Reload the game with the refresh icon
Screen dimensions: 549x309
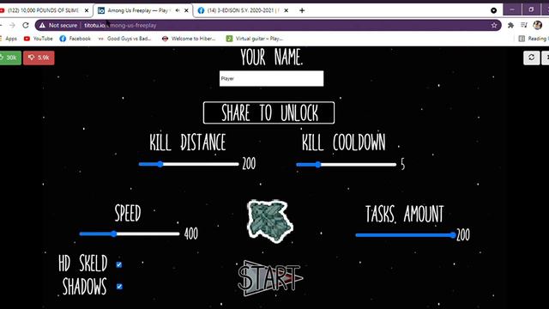click(531, 58)
